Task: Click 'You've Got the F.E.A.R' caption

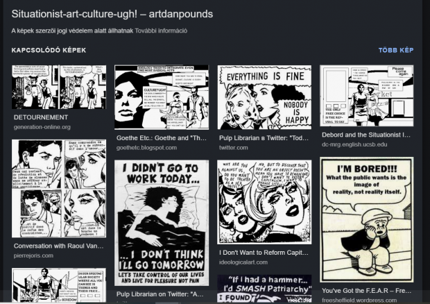Action: coord(366,291)
